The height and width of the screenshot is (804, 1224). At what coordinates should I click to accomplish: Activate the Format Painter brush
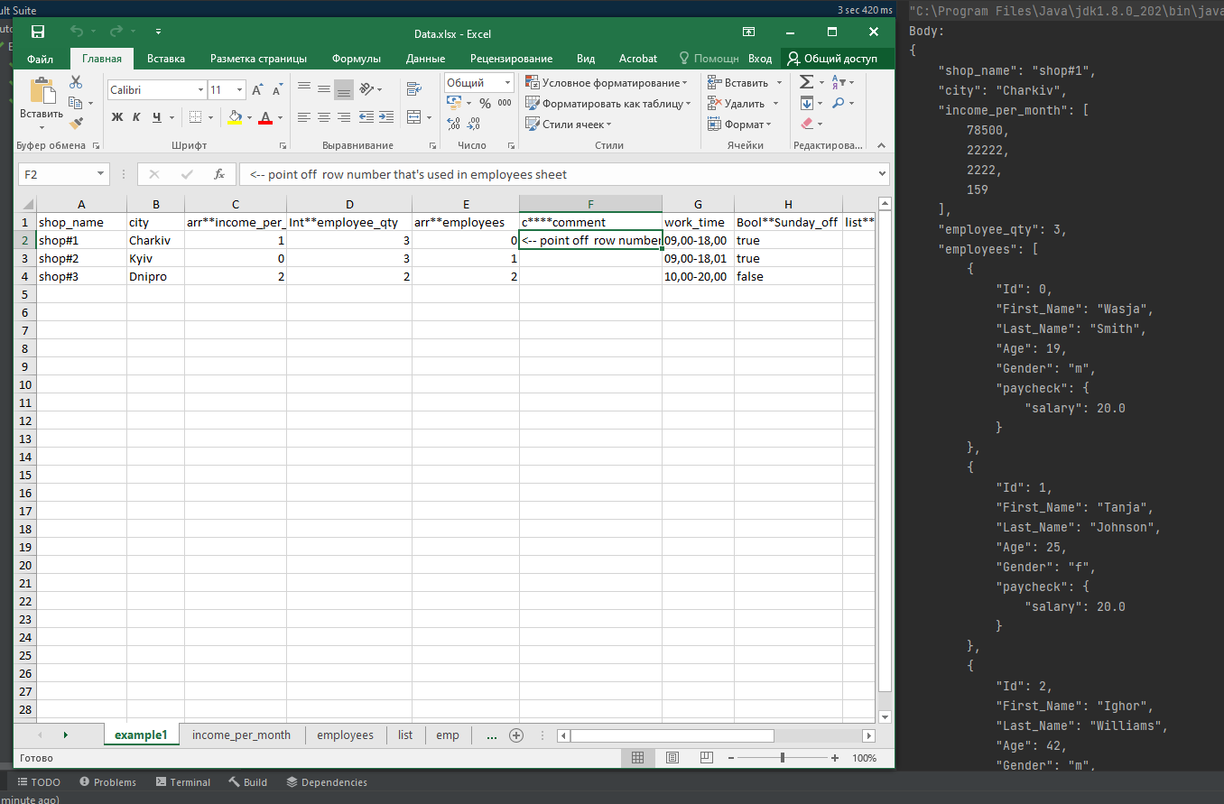[76, 123]
